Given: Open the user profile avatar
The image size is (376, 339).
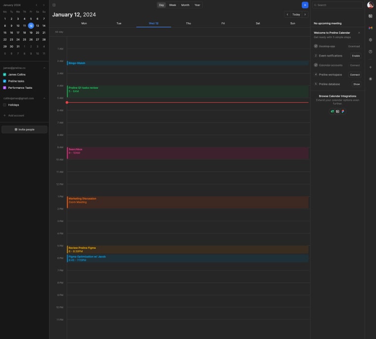Looking at the screenshot, I should point(370,5).
